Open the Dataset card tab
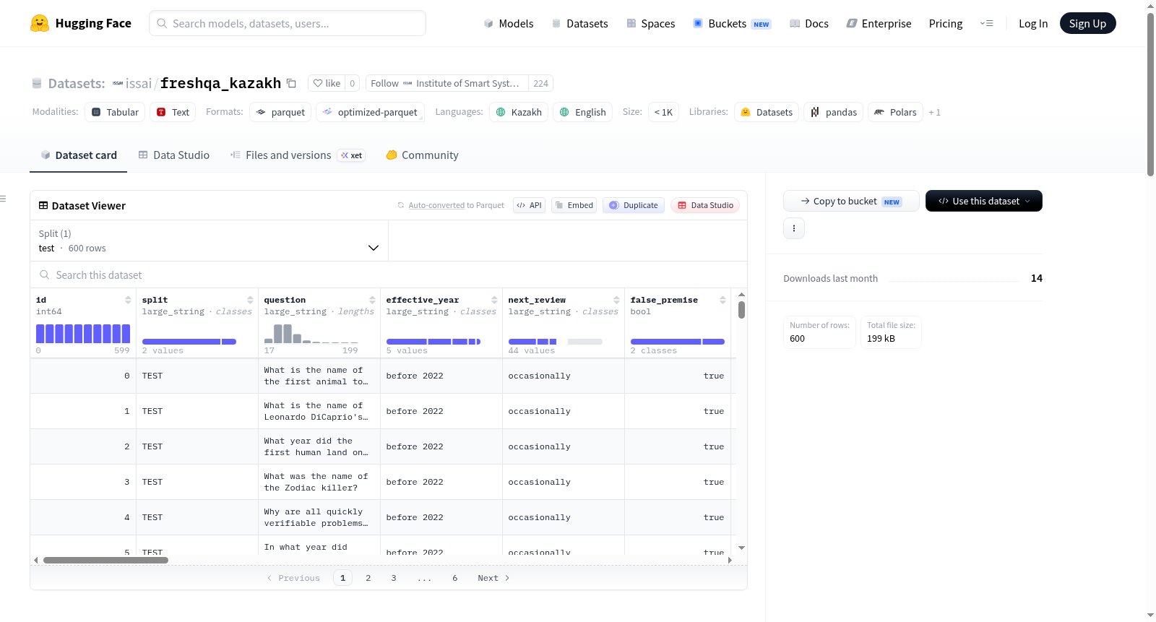Image resolution: width=1156 pixels, height=622 pixels. click(78, 155)
